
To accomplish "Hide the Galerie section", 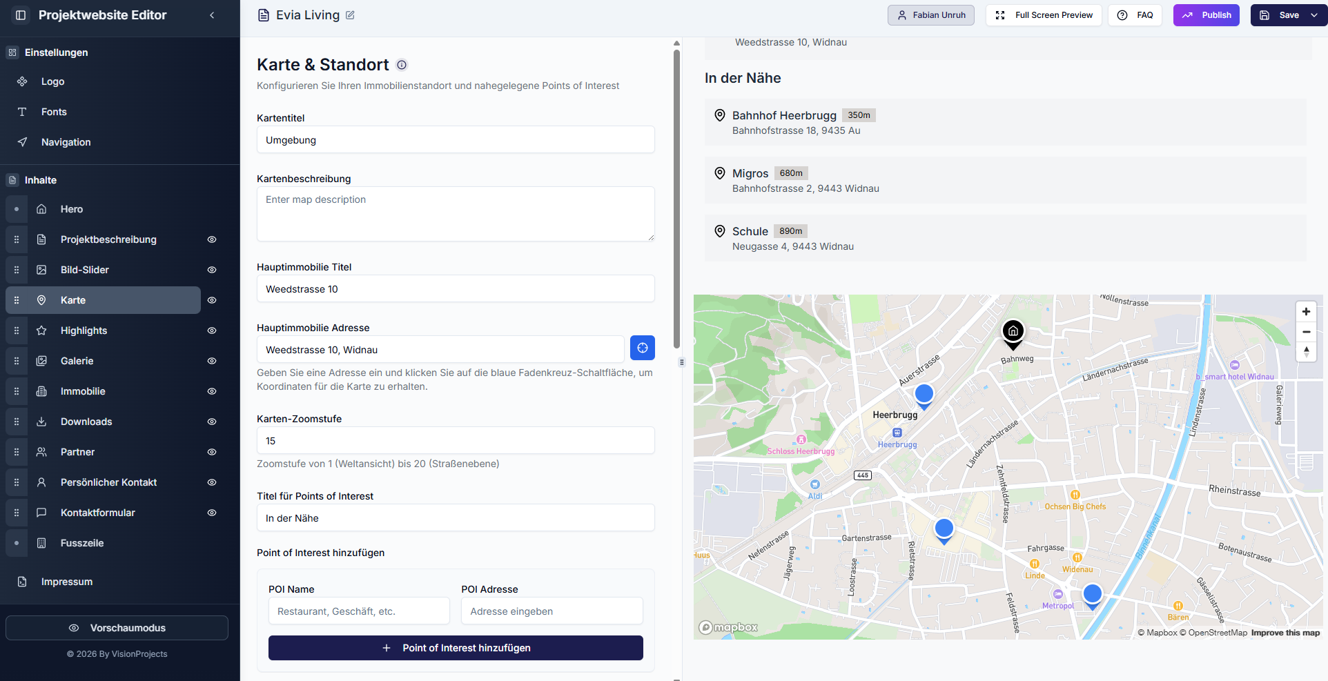I will pos(212,361).
